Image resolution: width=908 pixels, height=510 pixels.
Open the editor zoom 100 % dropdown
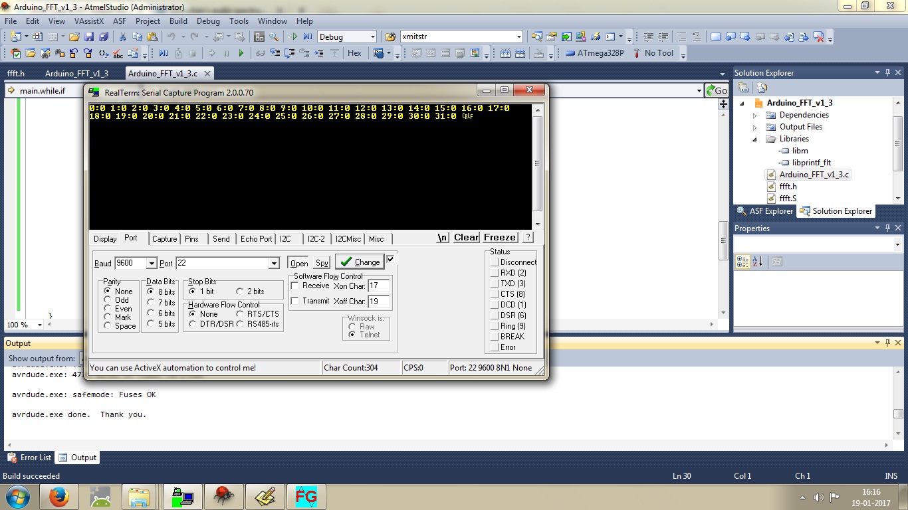40,325
